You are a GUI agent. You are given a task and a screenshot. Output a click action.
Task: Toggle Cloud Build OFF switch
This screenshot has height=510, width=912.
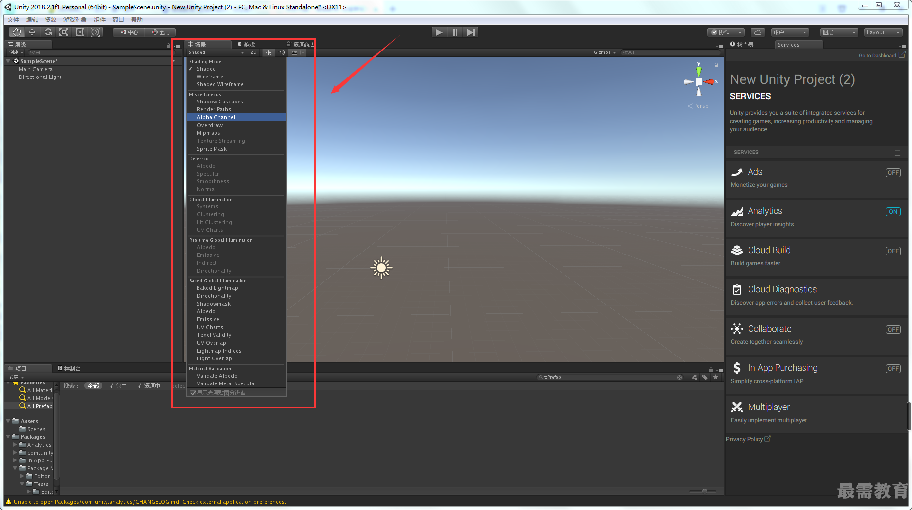coord(893,251)
